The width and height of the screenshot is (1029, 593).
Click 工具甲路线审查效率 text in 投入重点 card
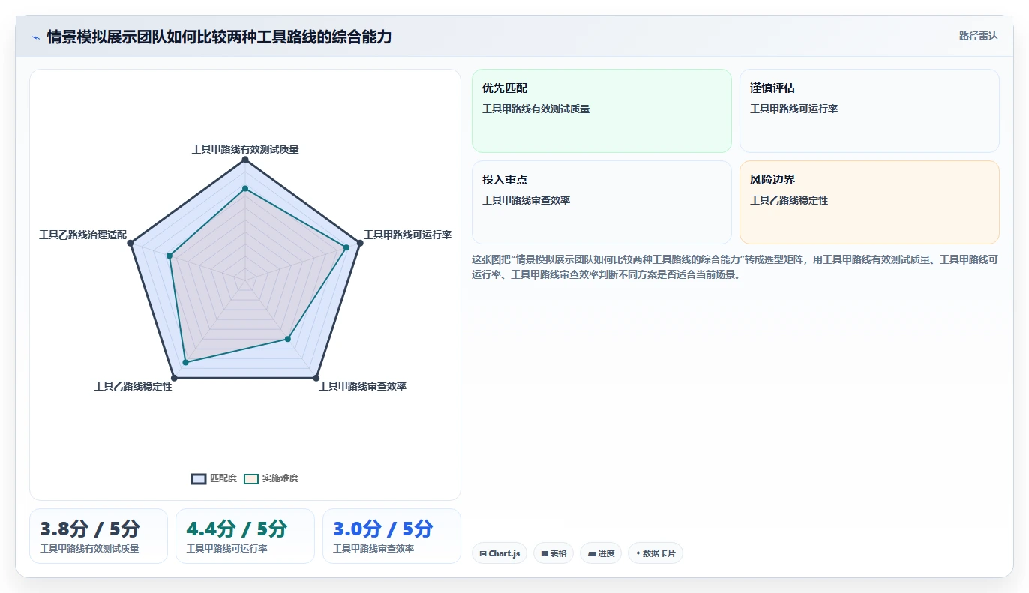(x=526, y=200)
